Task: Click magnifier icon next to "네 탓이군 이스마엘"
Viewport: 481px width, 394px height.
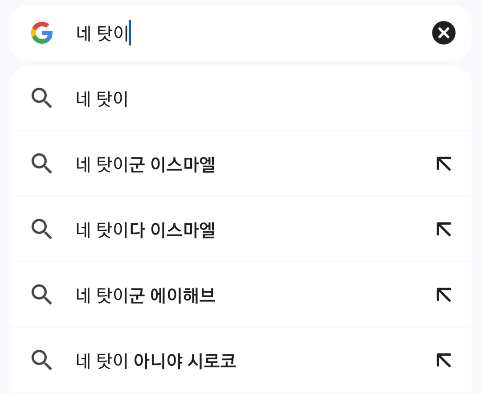Action: [42, 164]
